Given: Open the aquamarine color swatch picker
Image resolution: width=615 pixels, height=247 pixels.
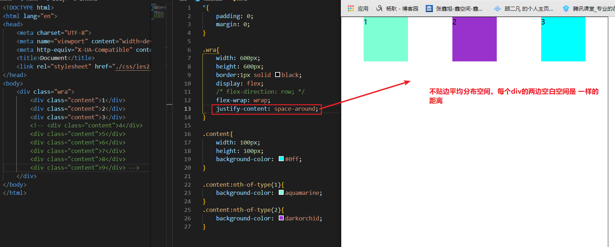Looking at the screenshot, I should [x=281, y=193].
